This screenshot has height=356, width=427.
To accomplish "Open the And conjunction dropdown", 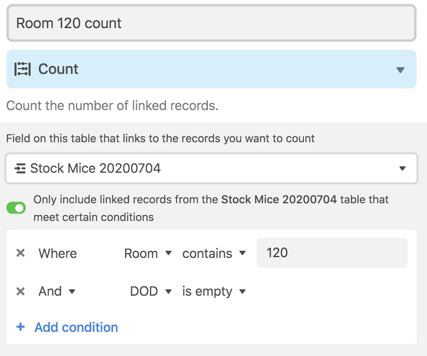I will click(57, 291).
